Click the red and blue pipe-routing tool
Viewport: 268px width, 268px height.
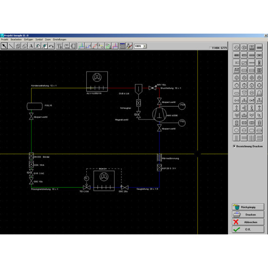pos(115,46)
